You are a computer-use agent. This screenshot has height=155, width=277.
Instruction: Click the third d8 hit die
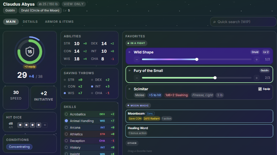click(32, 125)
